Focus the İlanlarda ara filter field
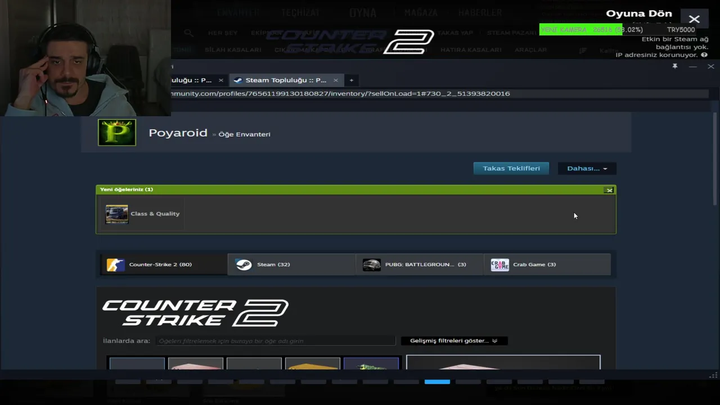The width and height of the screenshot is (720, 405). pyautogui.click(x=275, y=341)
